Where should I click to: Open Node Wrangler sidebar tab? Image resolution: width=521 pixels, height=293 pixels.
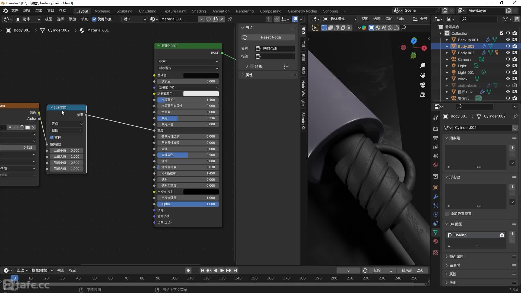coord(303,93)
